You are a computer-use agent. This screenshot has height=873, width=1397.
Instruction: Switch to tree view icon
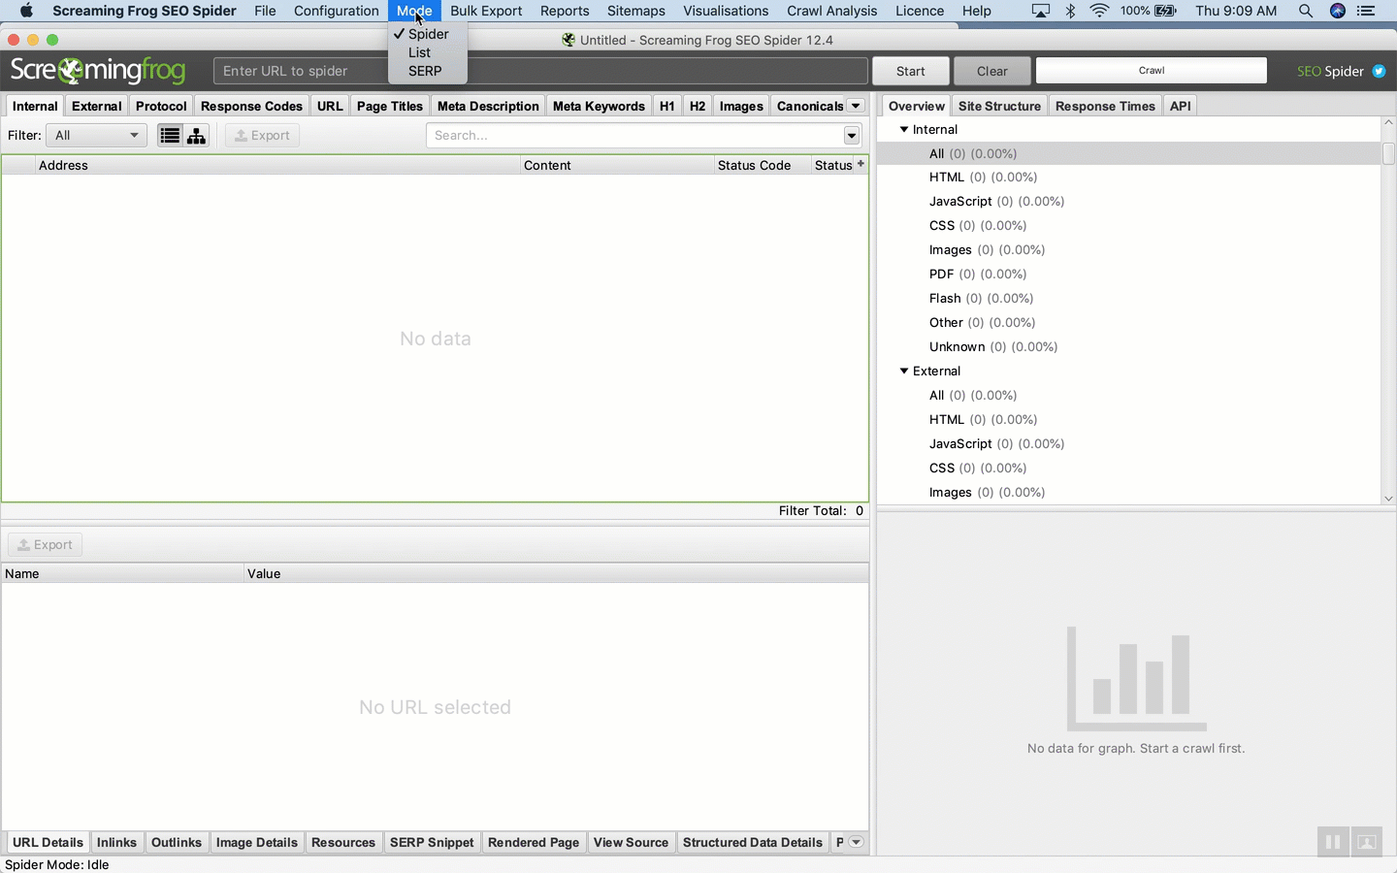point(197,135)
